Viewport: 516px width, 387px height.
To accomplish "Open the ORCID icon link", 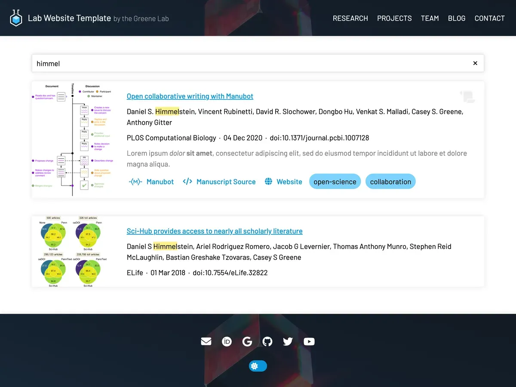I will (227, 341).
